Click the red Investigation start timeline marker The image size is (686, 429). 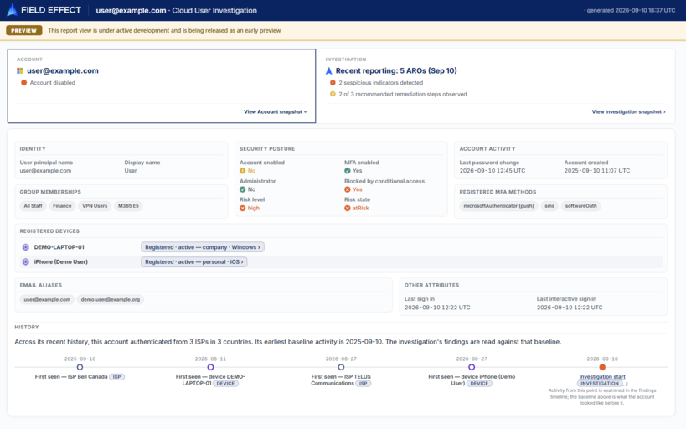602,367
